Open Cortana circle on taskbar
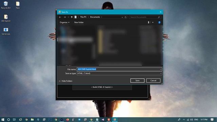This screenshot has width=217, height=122. tap(8, 120)
